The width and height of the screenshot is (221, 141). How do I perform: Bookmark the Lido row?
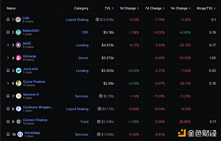tap(8, 20)
